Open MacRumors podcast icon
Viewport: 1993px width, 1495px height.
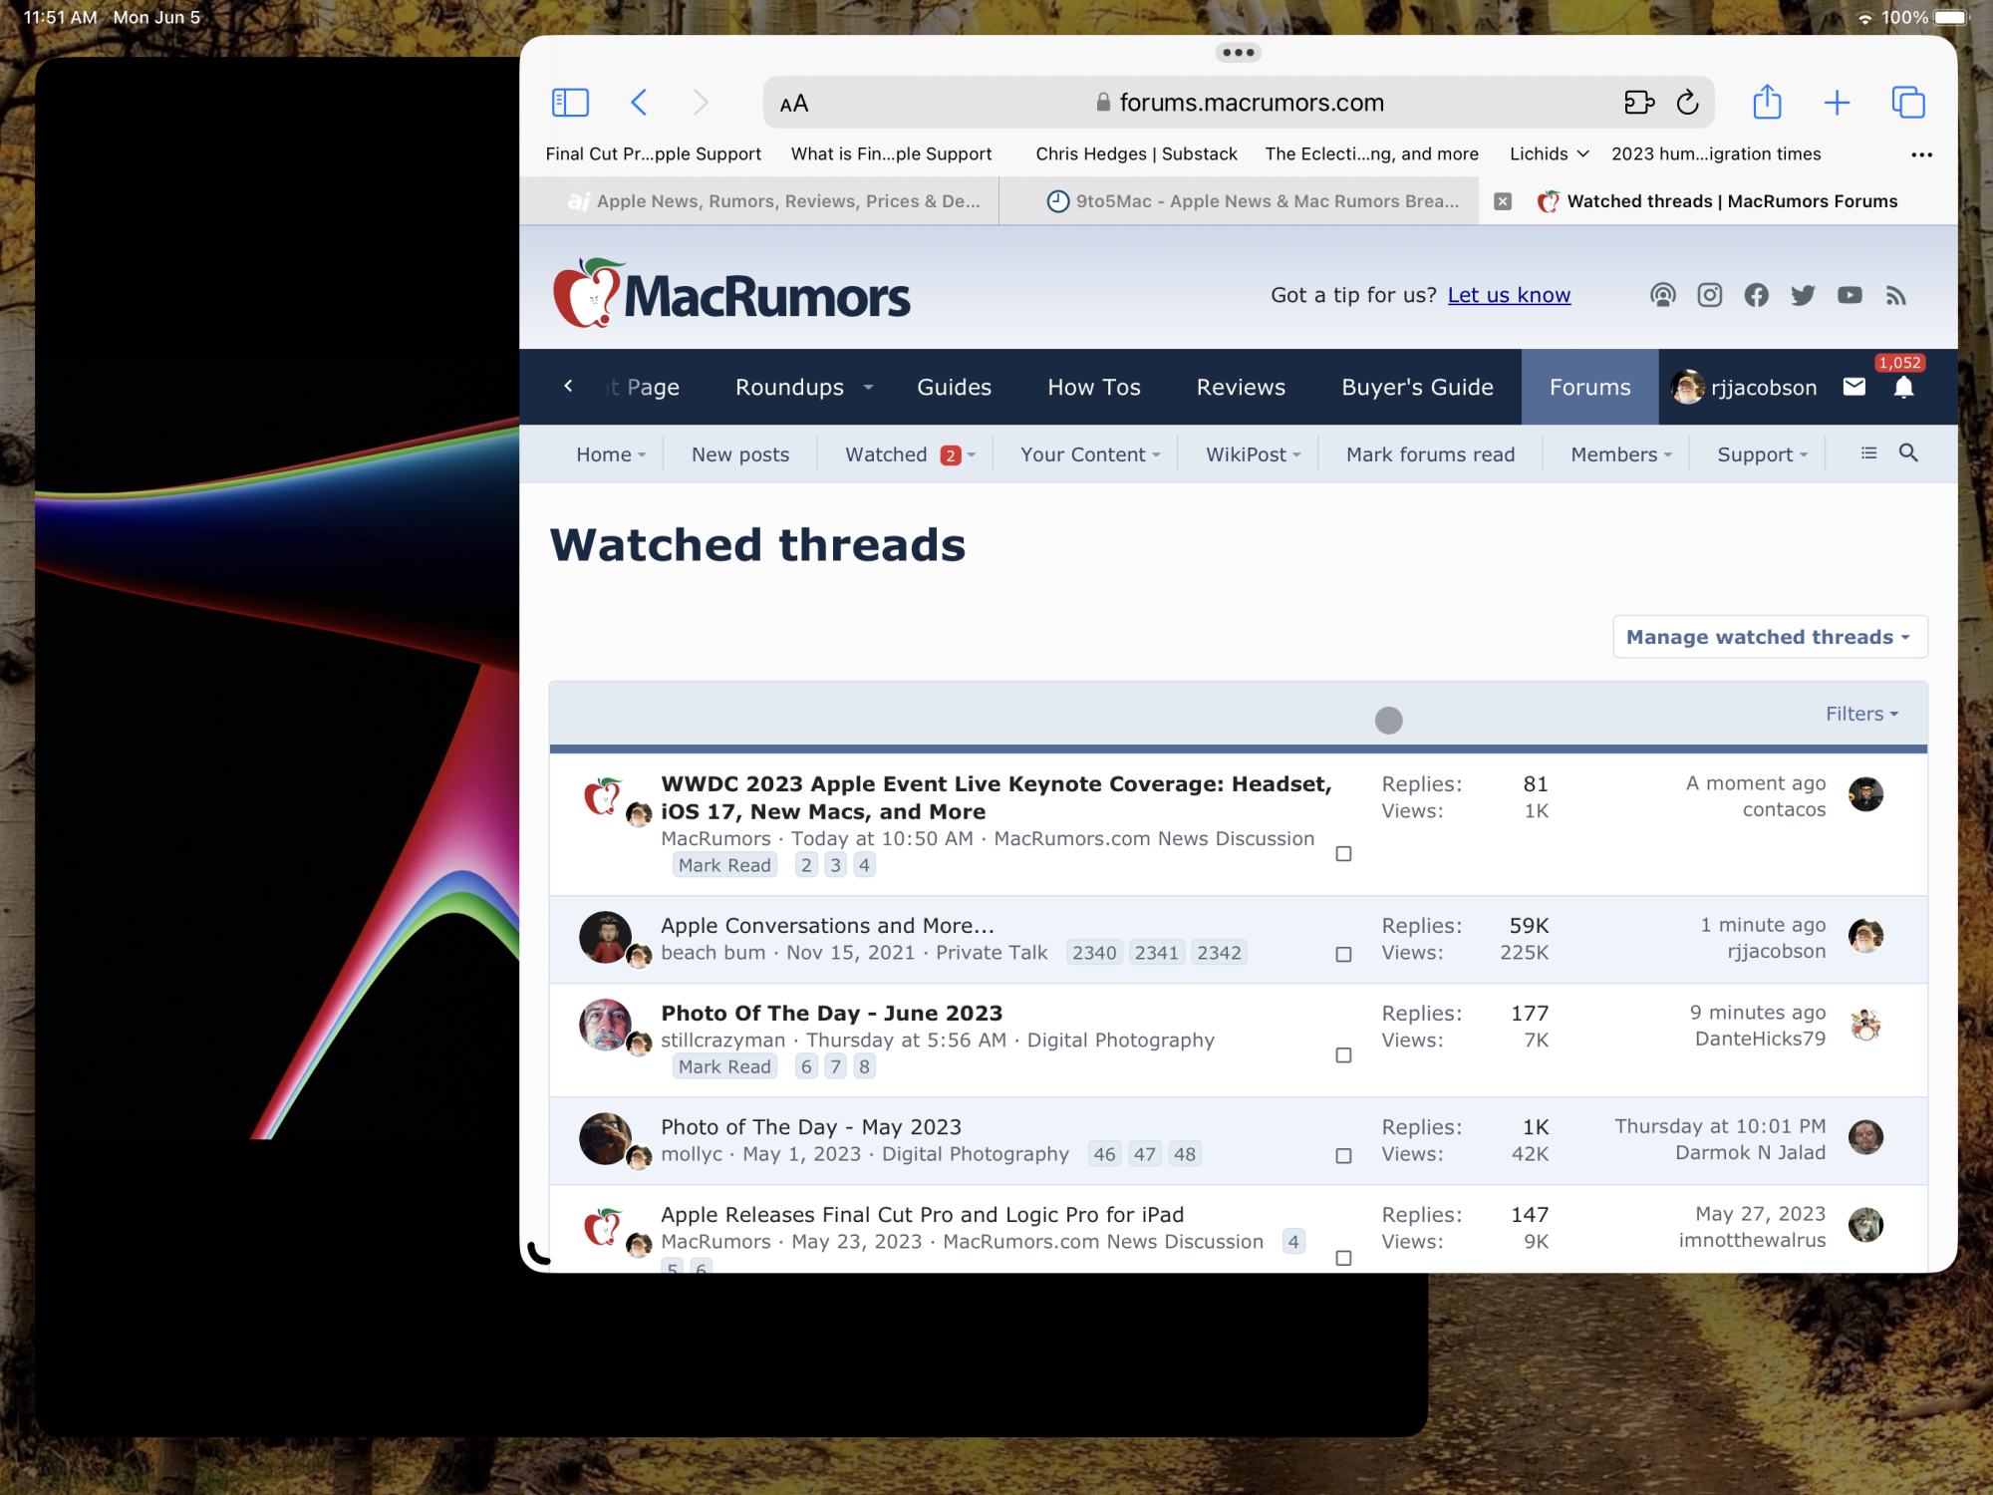[x=1662, y=295]
